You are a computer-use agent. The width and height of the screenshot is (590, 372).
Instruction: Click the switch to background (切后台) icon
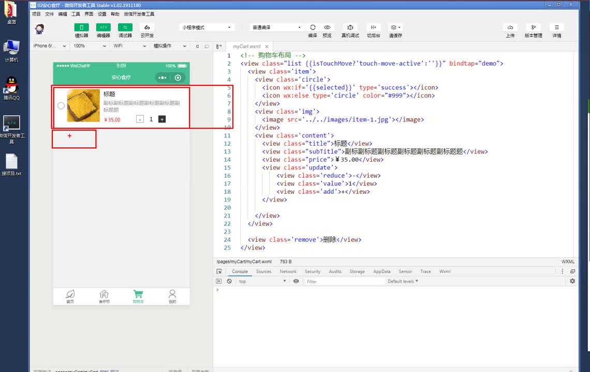pos(373,27)
